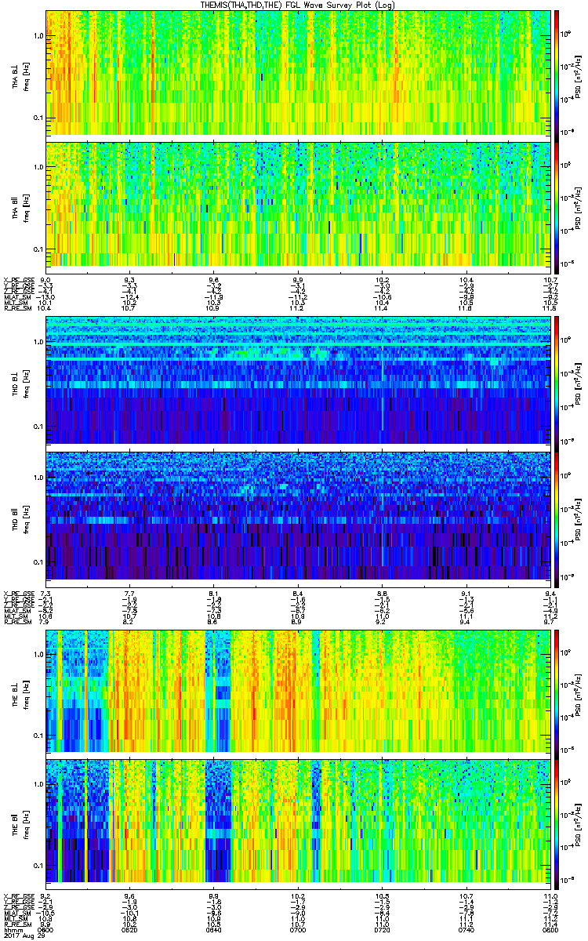Click the 0.1 frequency tick of THE B∥ panel
This screenshot has width=588, height=941.
[x=38, y=866]
